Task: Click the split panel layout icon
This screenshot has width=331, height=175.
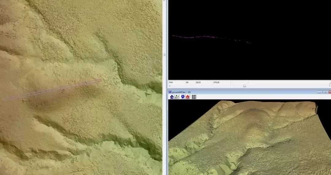Action: (x=194, y=97)
